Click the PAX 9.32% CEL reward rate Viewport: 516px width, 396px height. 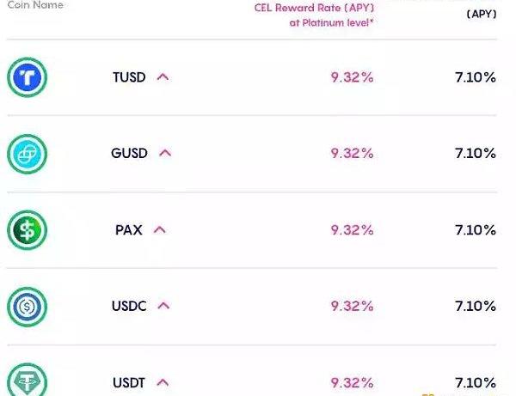tap(352, 230)
